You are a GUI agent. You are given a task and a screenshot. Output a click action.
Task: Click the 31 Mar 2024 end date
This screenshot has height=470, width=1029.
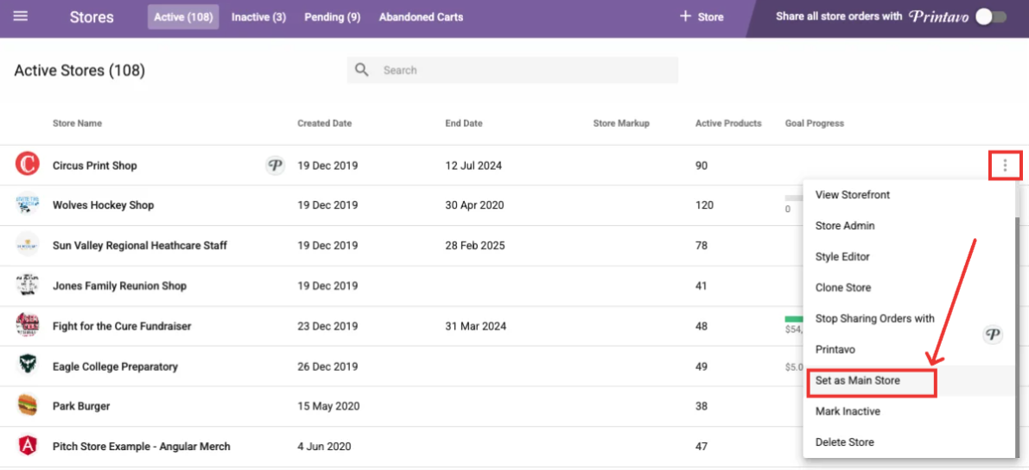pos(475,326)
